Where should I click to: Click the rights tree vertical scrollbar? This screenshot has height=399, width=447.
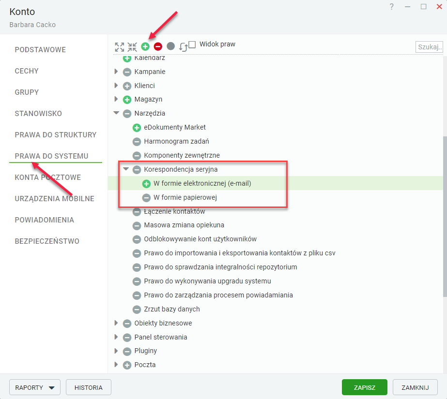click(445, 216)
